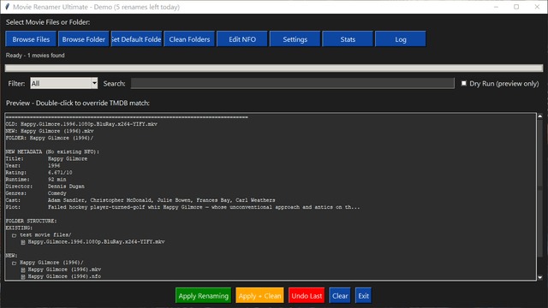The height and width of the screenshot is (308, 548).
Task: View the Stats panel
Action: (x=348, y=39)
